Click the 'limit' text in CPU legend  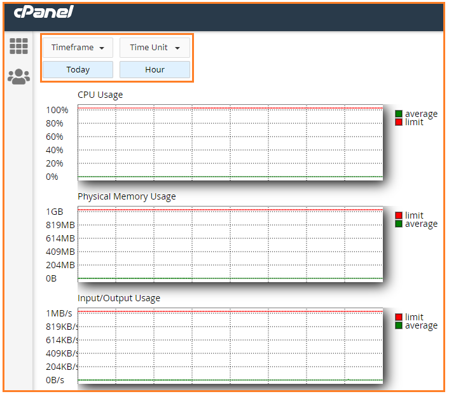tap(414, 122)
